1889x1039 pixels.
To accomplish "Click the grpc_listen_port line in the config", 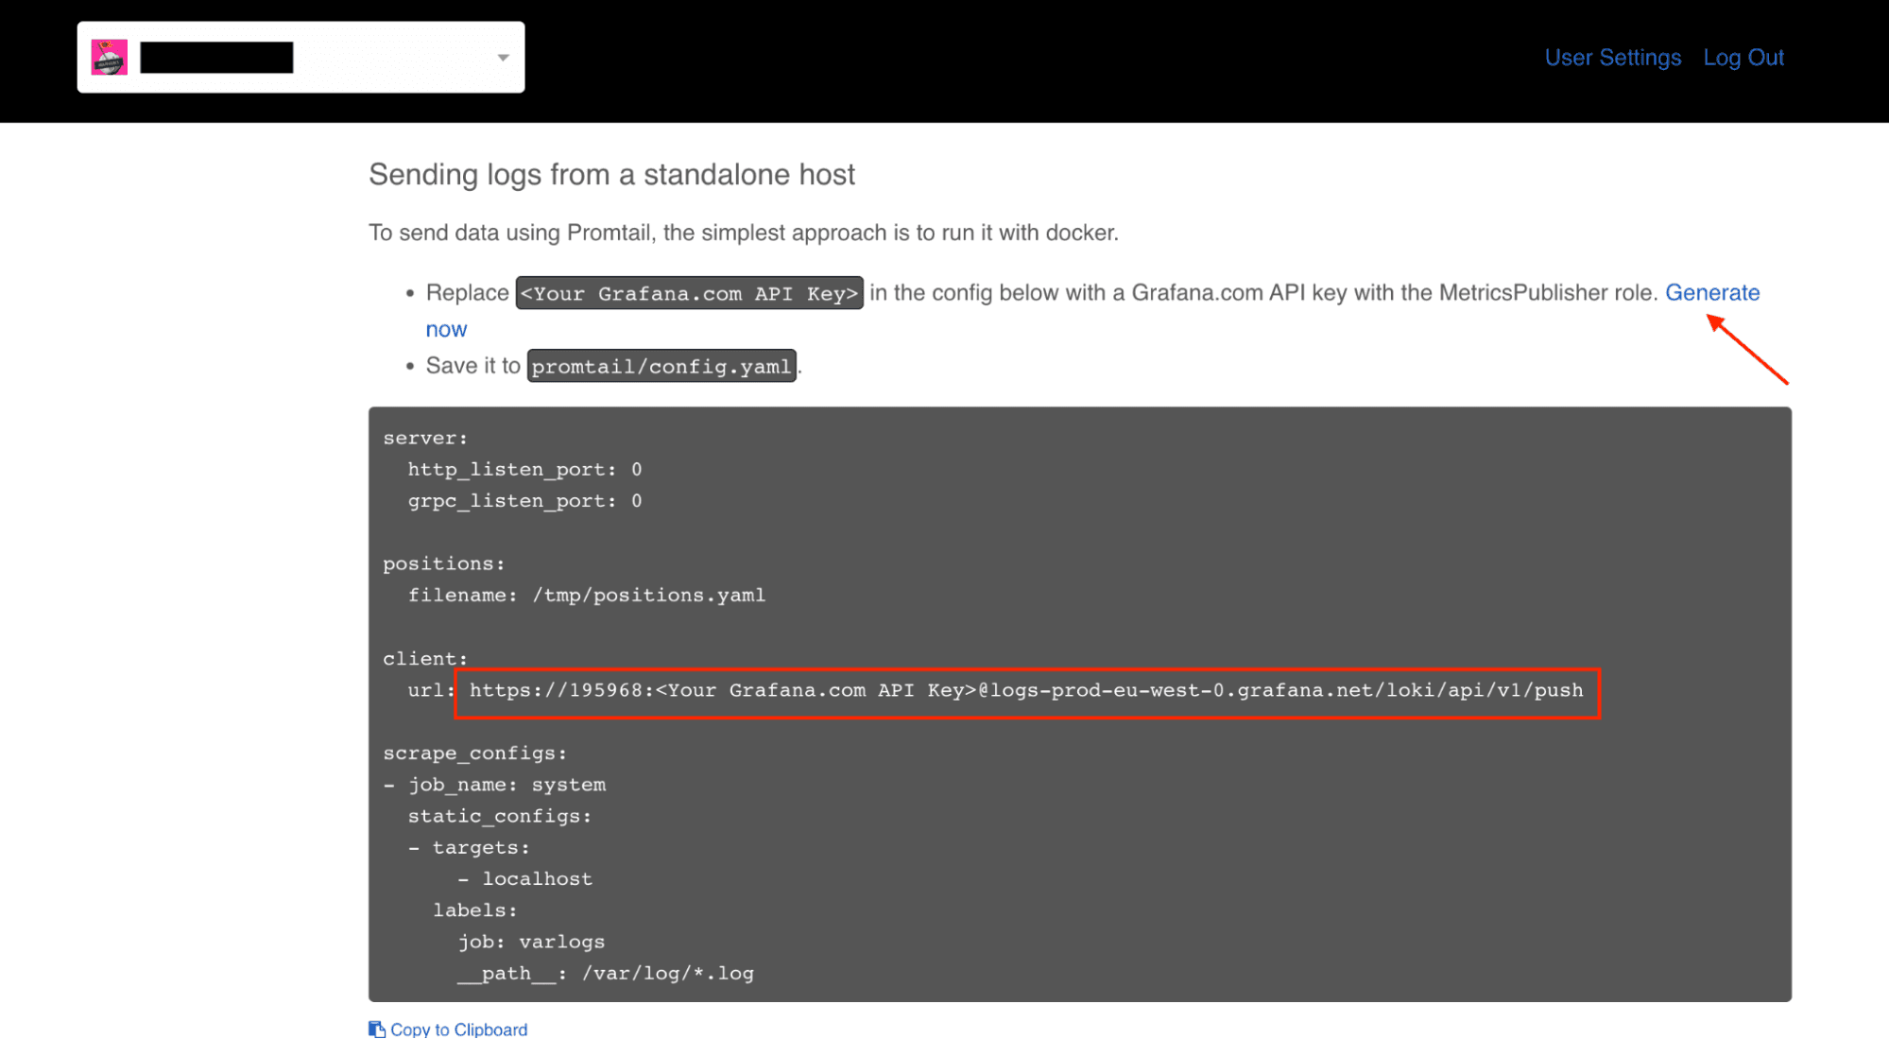I will point(524,501).
